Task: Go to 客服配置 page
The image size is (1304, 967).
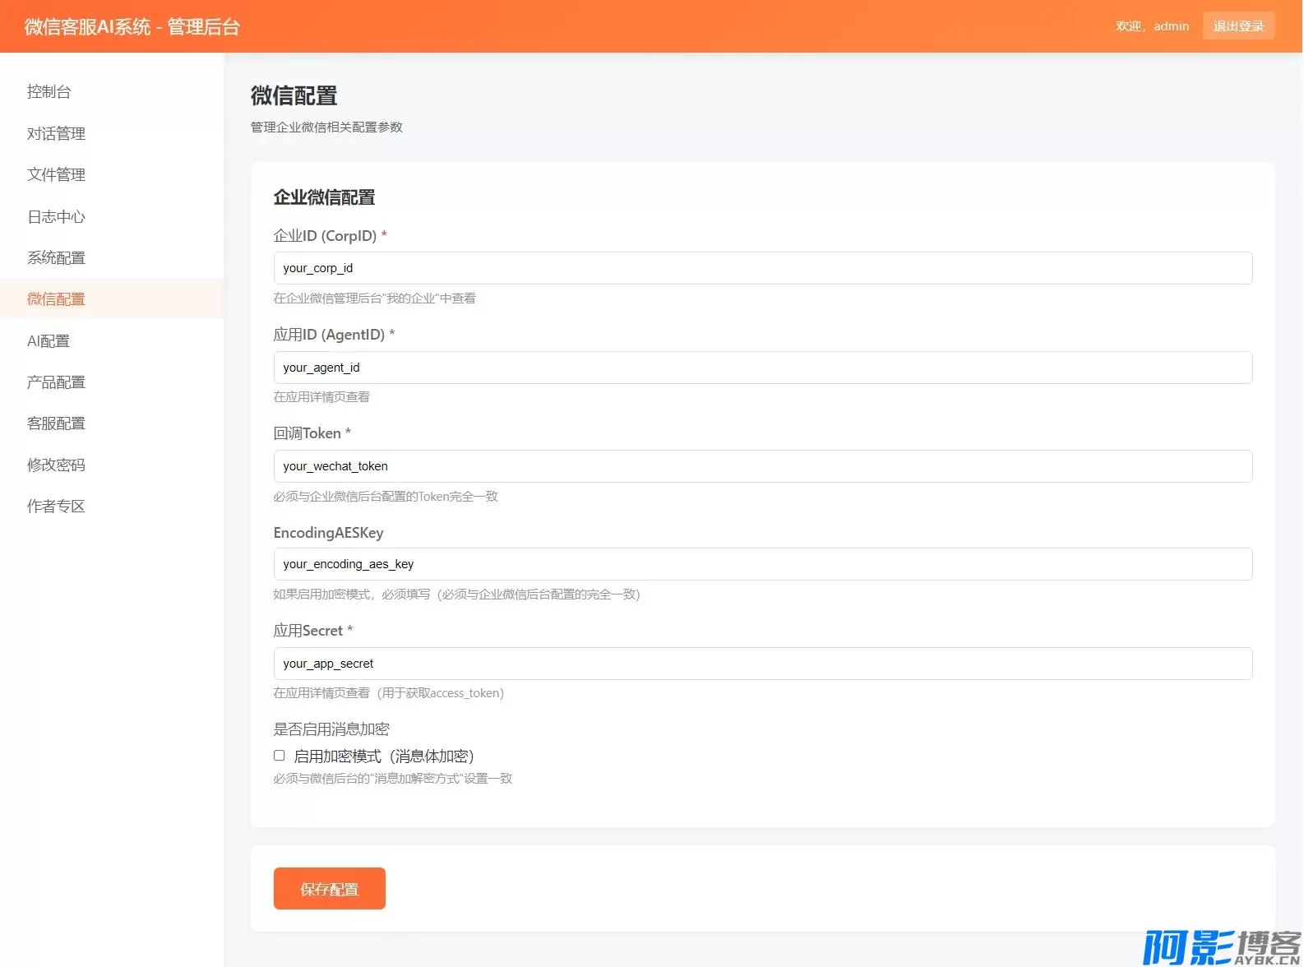Action: [56, 423]
